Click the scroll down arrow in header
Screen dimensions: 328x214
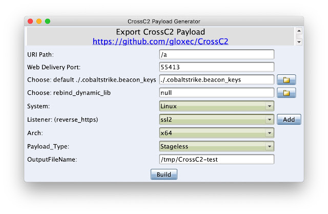pos(299,42)
